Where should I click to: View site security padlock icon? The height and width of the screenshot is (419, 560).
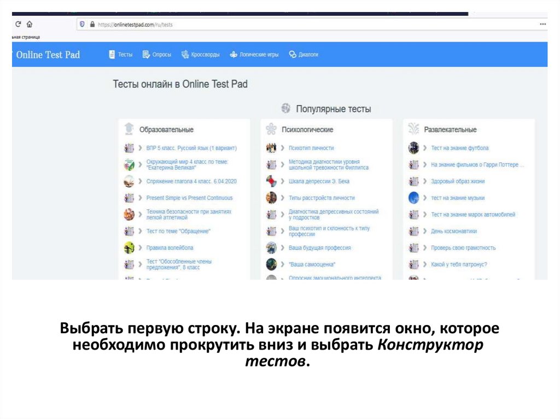(92, 24)
